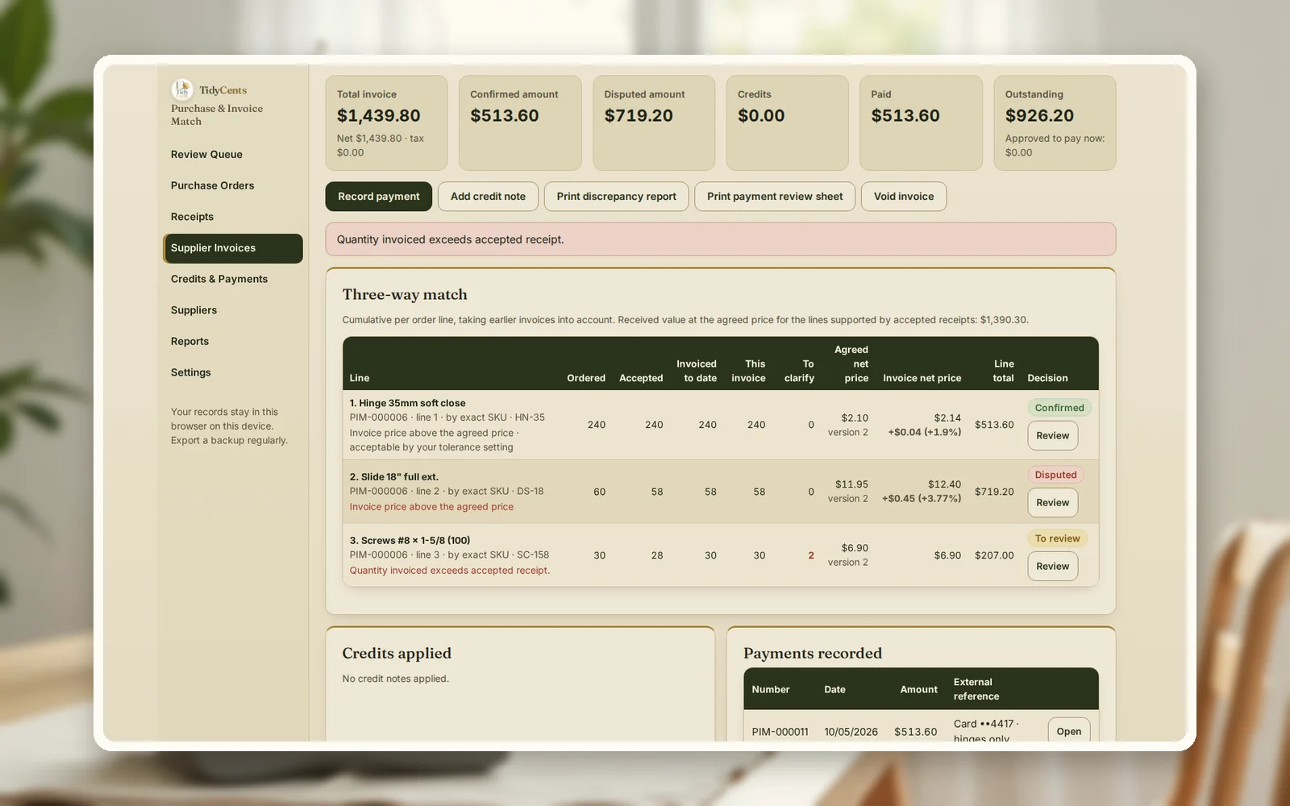Click the Credits $0.00 card
This screenshot has height=806, width=1290.
(x=787, y=123)
